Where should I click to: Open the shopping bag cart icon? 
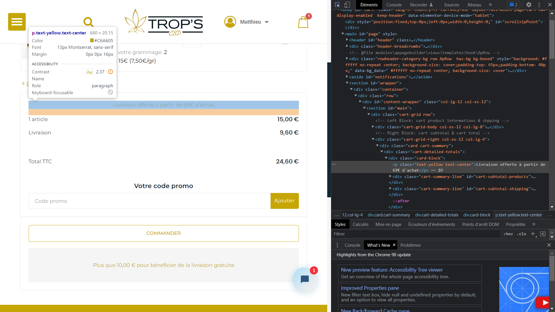(x=303, y=22)
